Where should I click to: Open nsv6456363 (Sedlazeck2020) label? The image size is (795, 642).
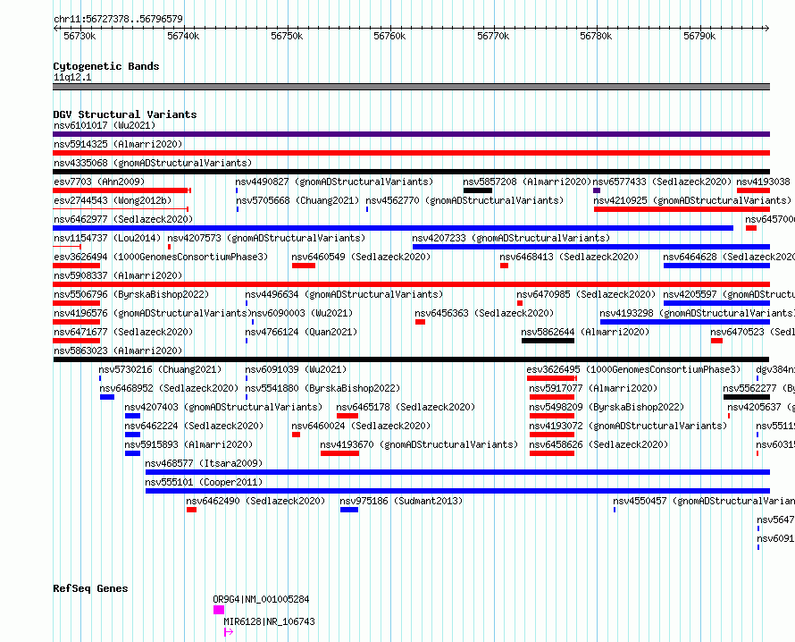pos(484,313)
